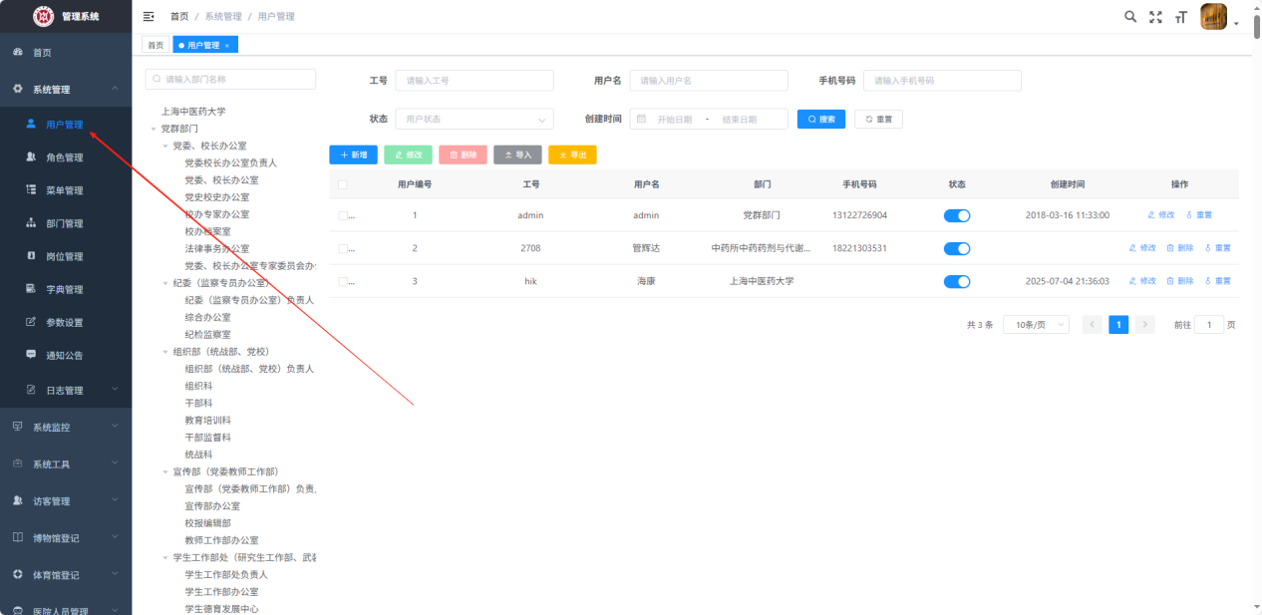This screenshot has width=1262, height=615.
Task: Focus the 请输入部门名称 department search field
Action: click(230, 79)
